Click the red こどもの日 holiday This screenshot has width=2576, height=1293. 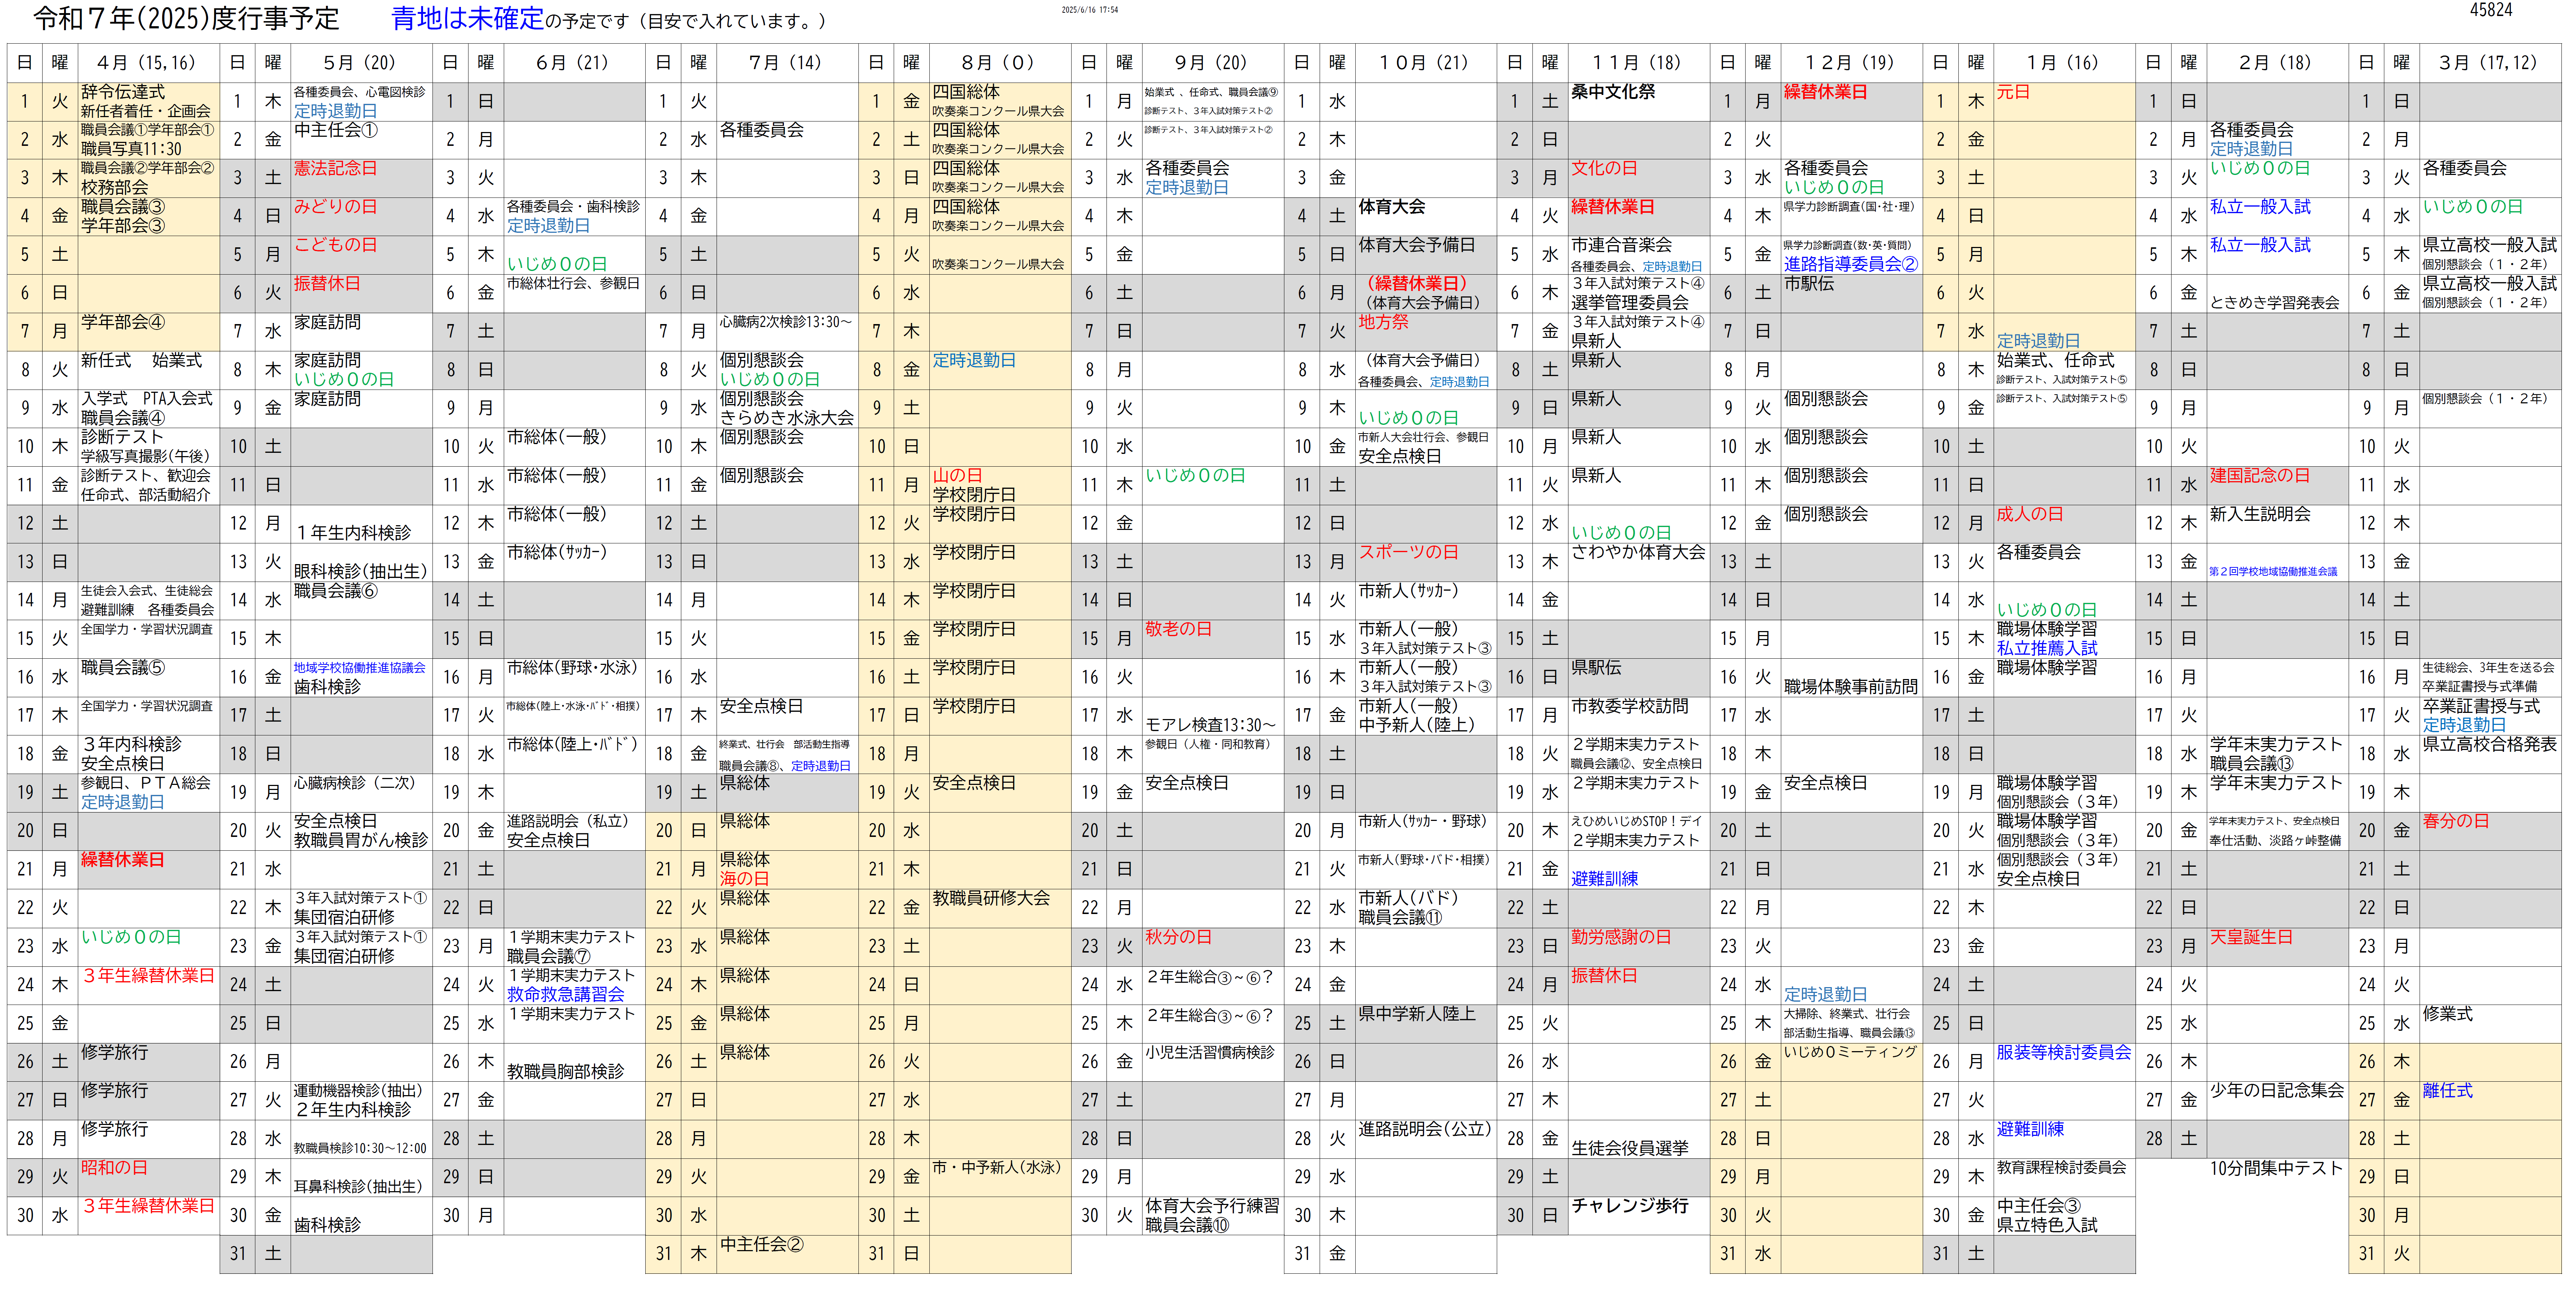336,245
